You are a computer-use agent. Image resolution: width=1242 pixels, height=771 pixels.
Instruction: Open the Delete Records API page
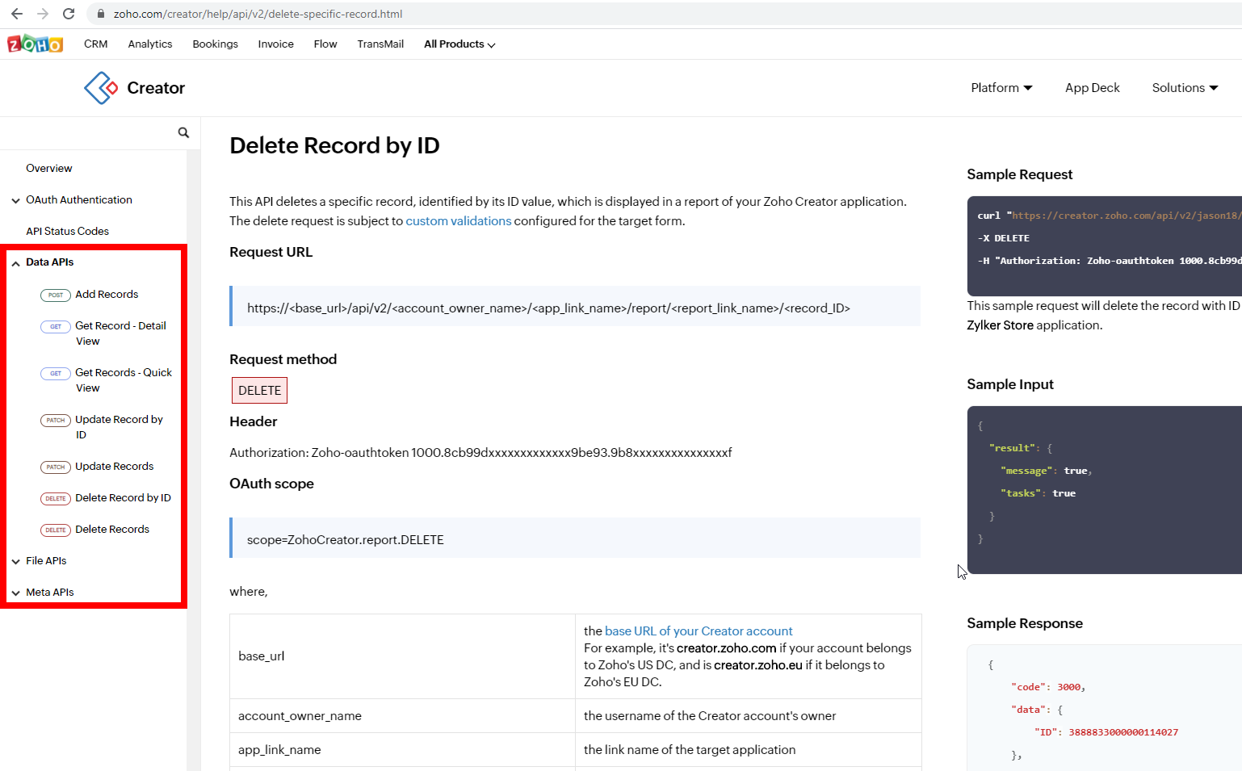tap(112, 530)
